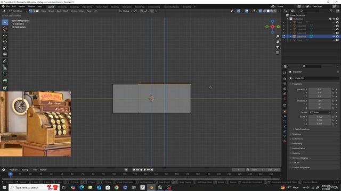Switch to wireframe shading
The image size is (341, 191).
tap(265, 11)
